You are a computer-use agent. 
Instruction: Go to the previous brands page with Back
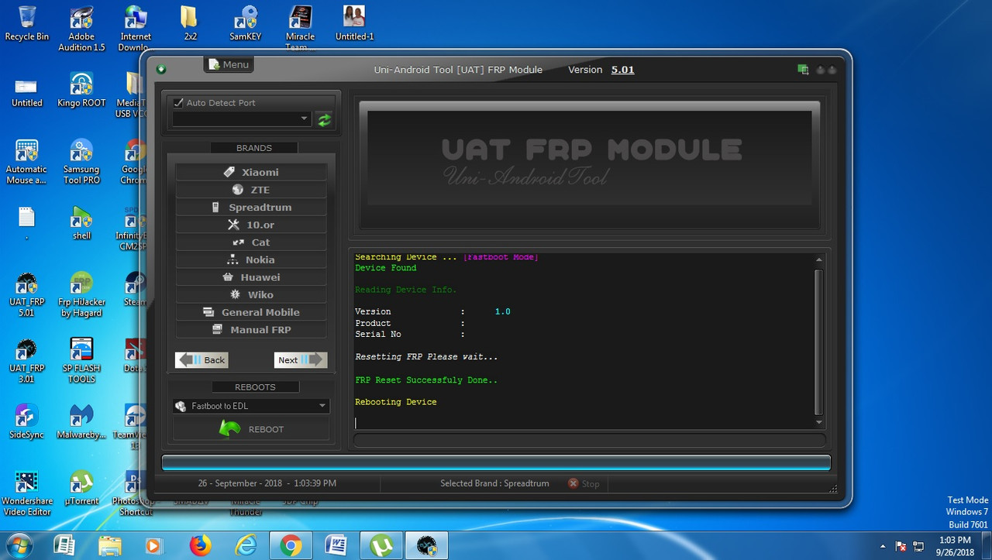coord(201,359)
